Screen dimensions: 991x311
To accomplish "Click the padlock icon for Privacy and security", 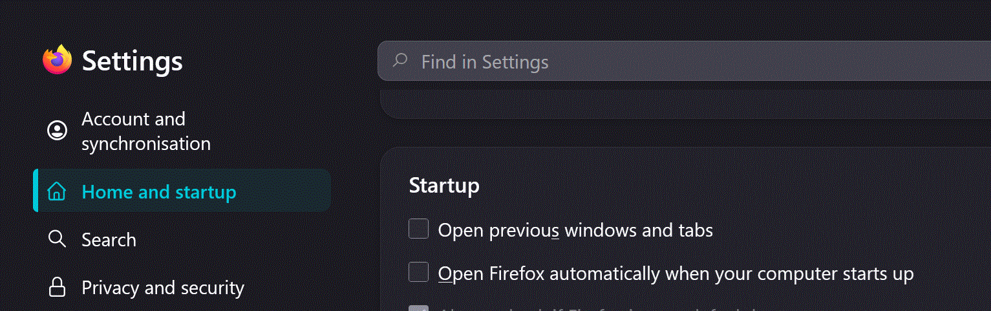I will pos(58,287).
